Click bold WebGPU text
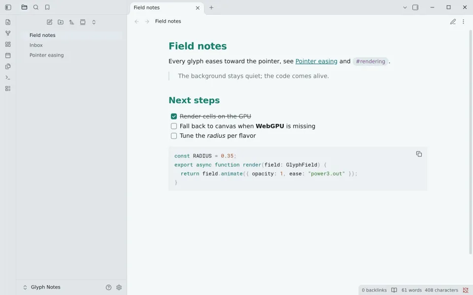This screenshot has width=473, height=295. pos(270,126)
